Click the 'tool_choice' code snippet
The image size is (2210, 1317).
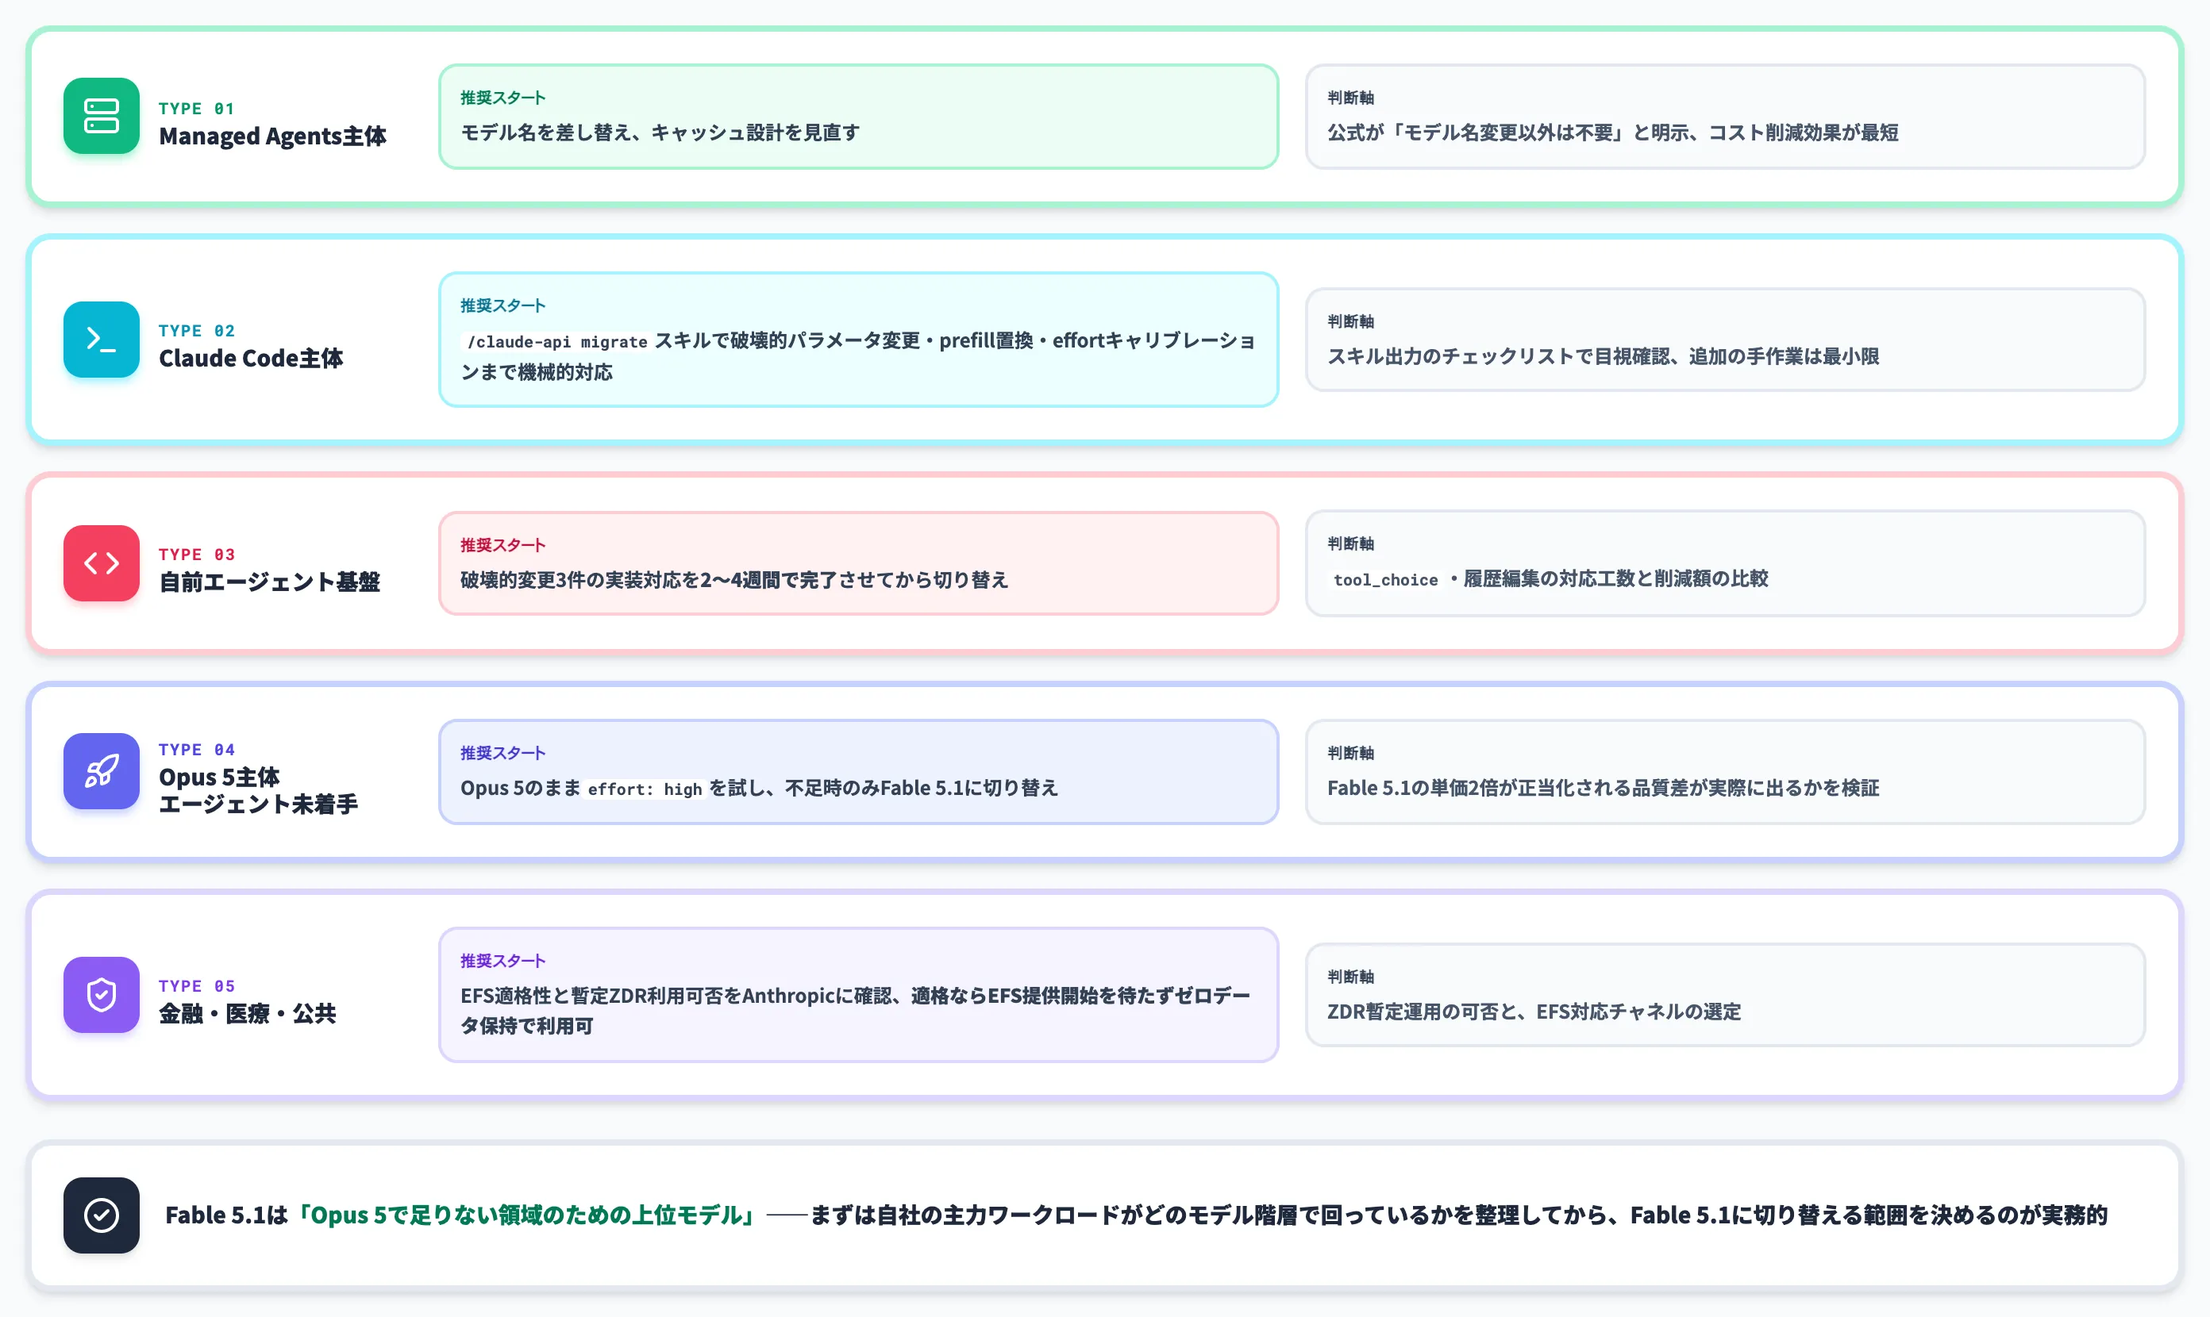(x=1385, y=579)
